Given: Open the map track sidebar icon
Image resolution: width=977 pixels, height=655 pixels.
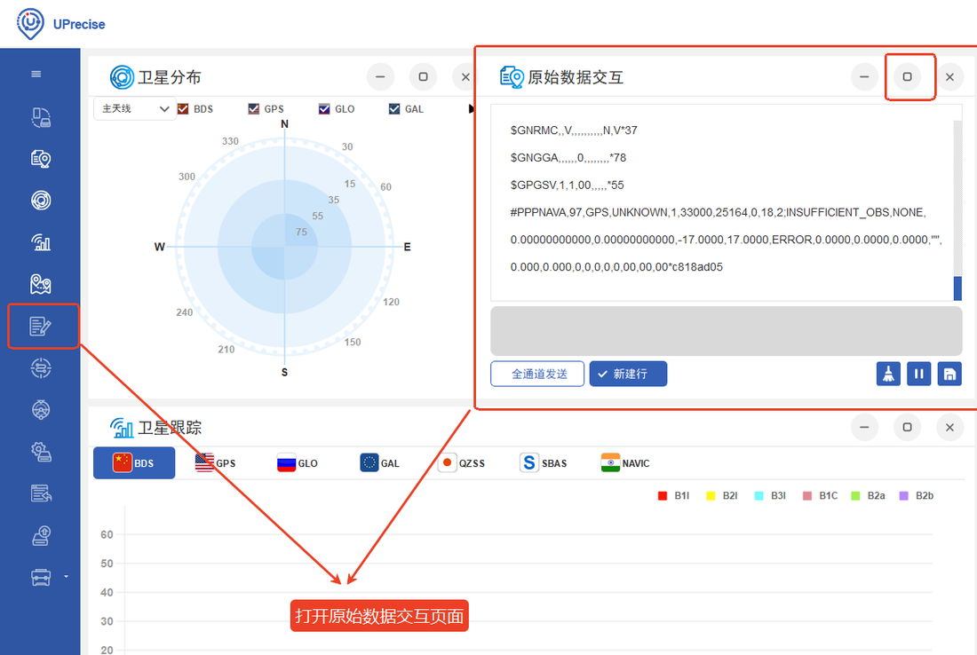Looking at the screenshot, I should click(x=41, y=284).
